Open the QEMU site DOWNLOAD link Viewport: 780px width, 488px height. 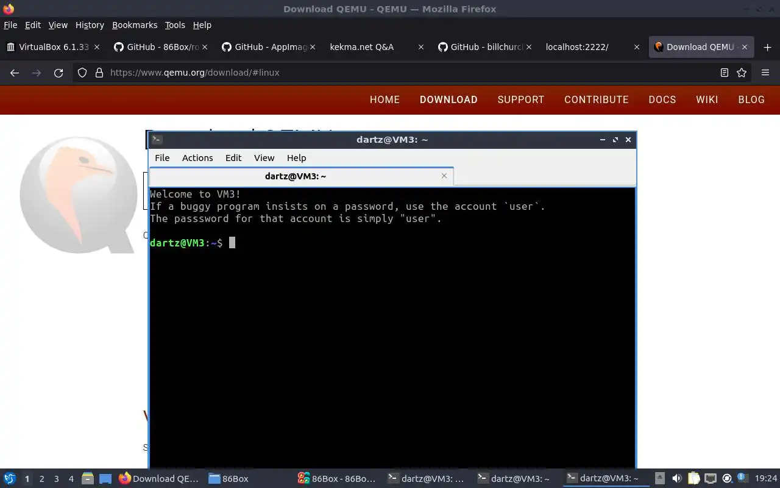coord(448,99)
